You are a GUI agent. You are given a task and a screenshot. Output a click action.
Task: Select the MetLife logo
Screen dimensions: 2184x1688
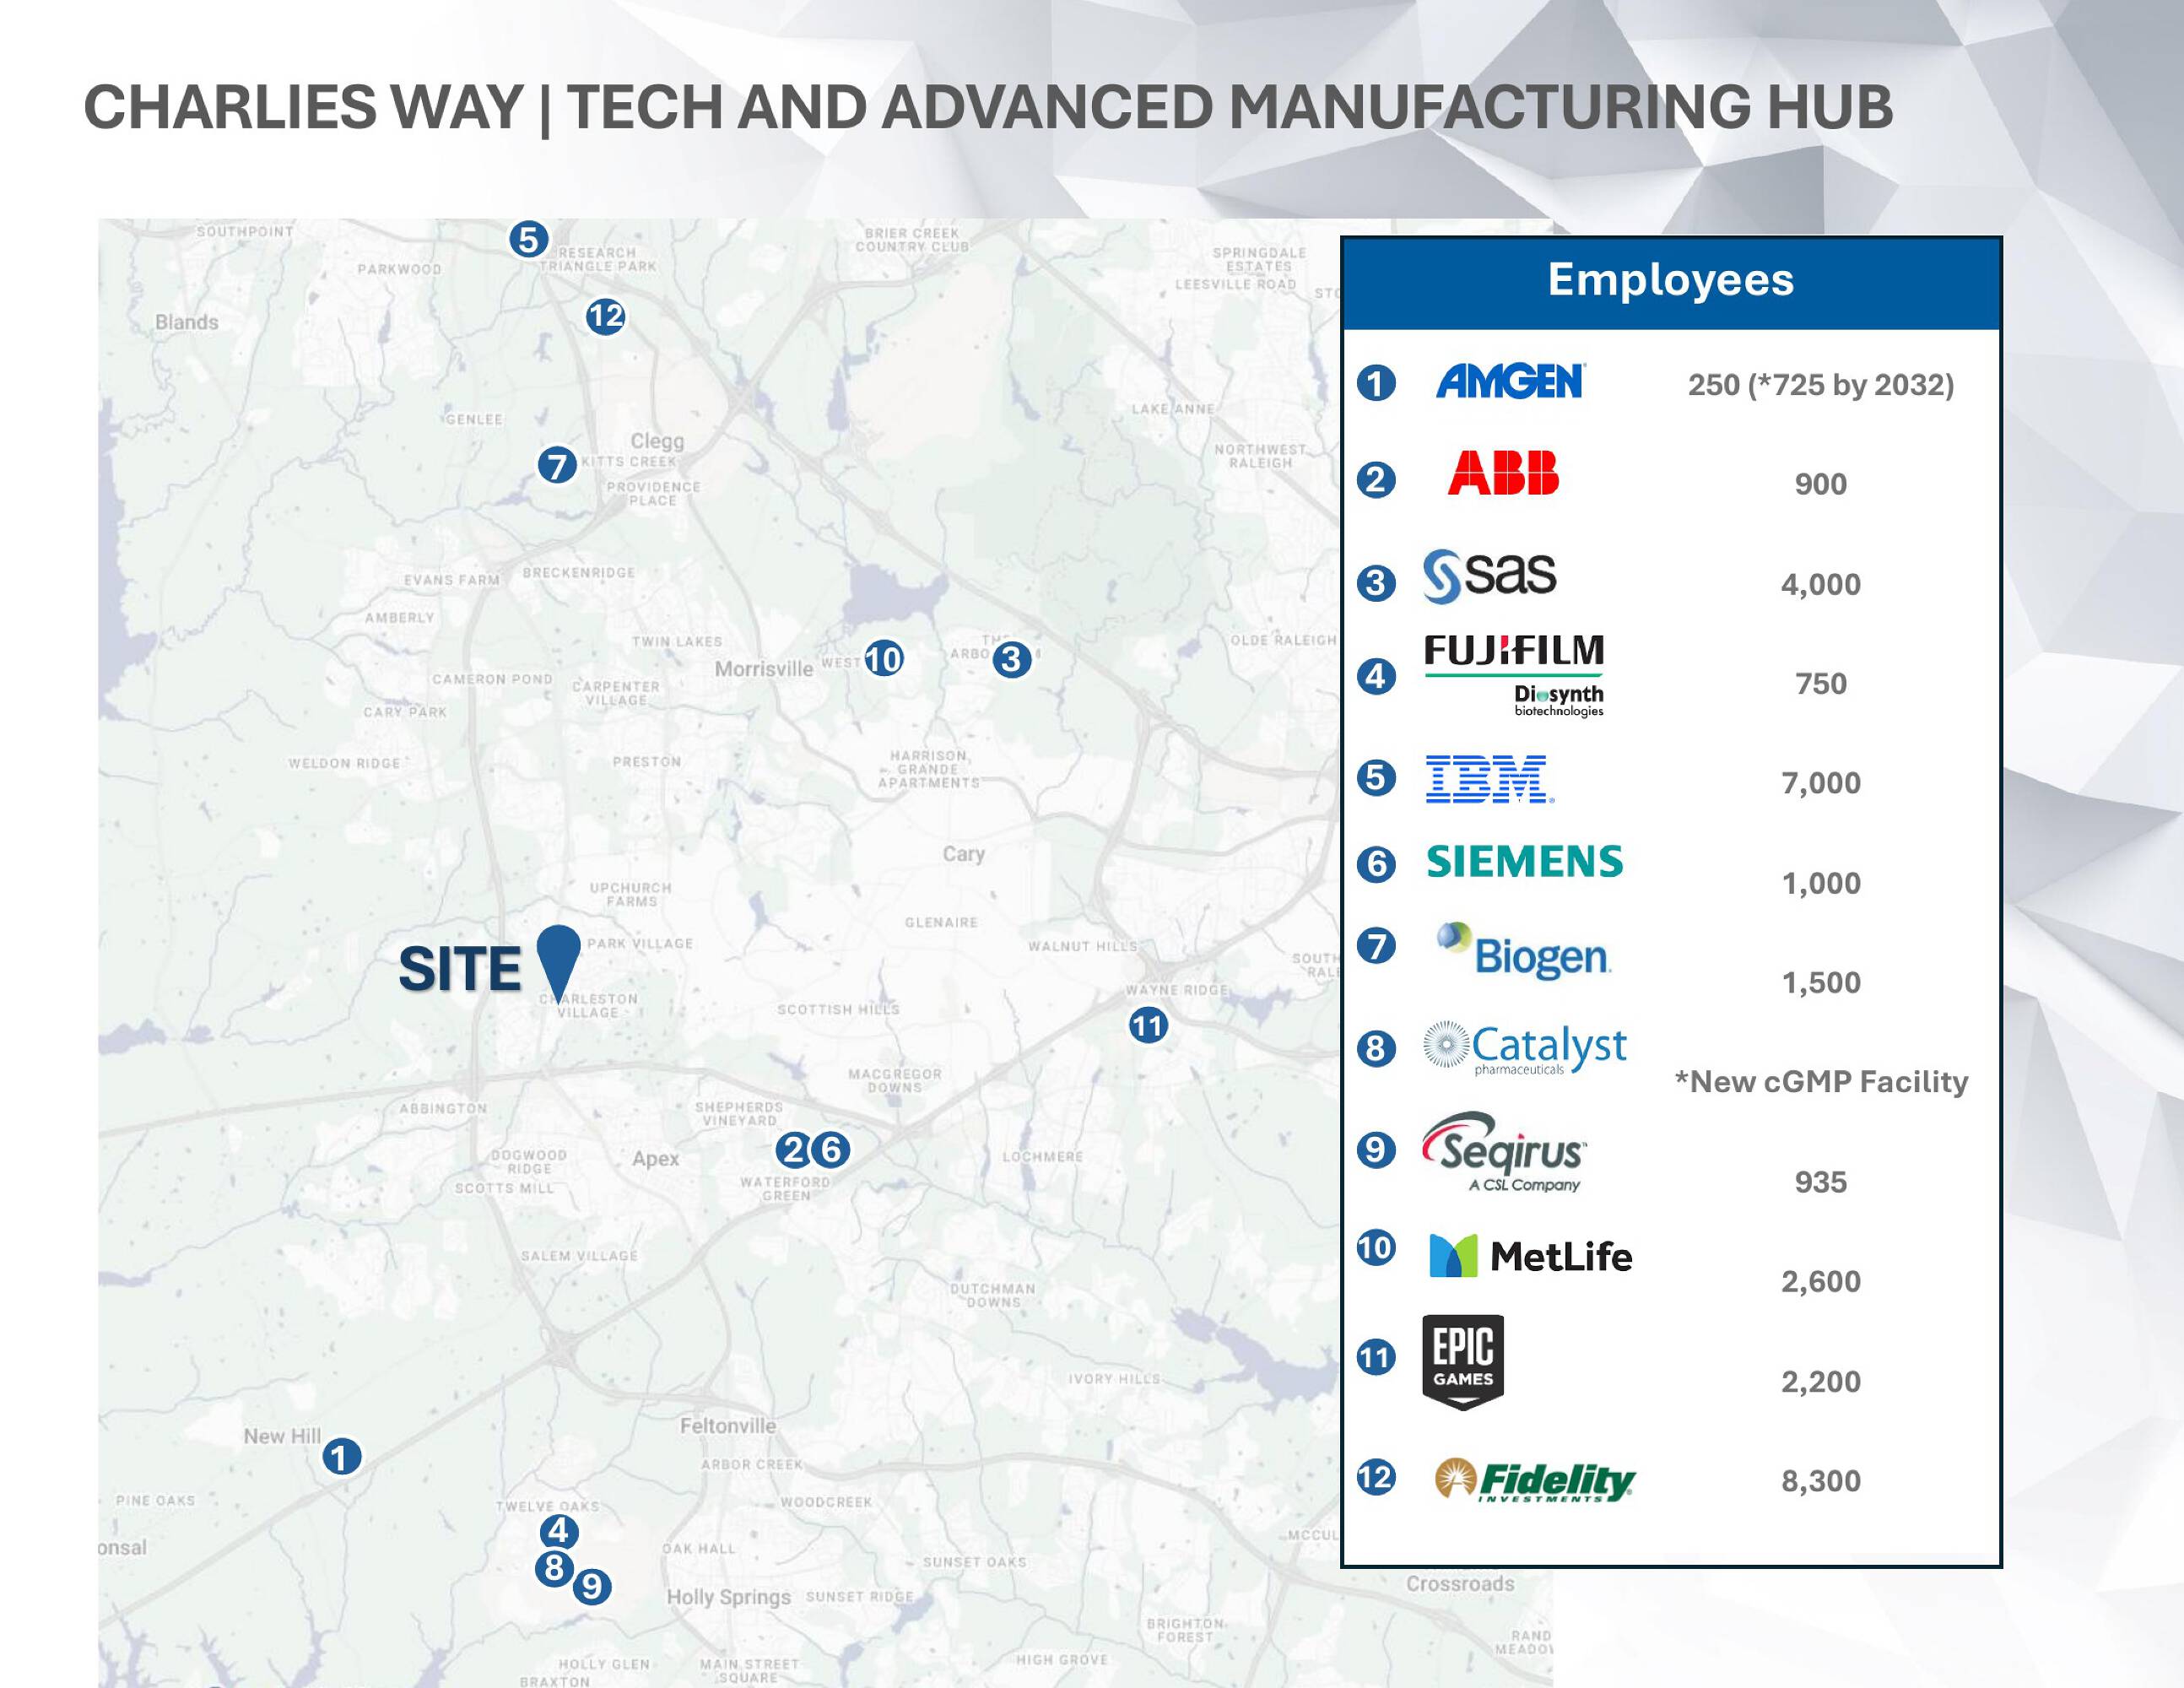tap(1531, 1256)
